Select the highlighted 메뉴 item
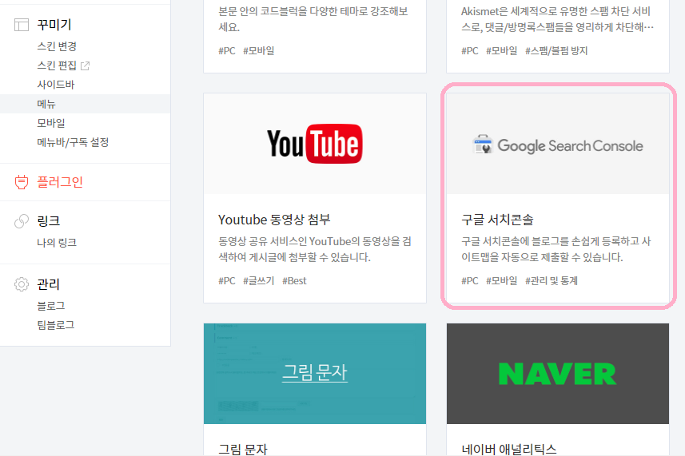The width and height of the screenshot is (685, 456). coord(86,104)
